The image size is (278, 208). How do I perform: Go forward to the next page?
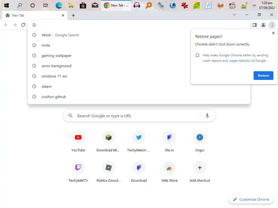tap(15, 25)
